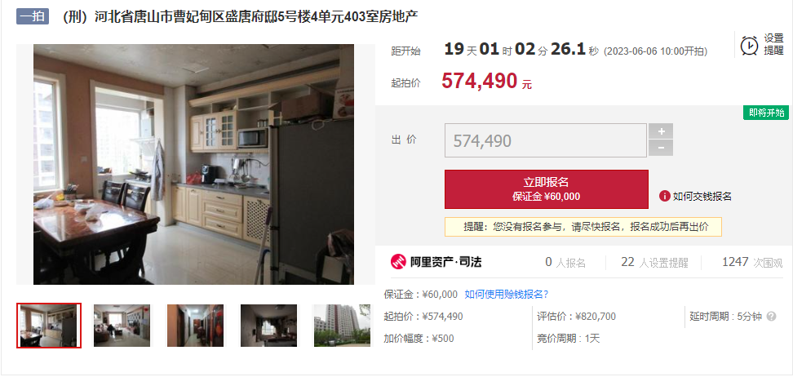Select the second living room thumbnail

(x=122, y=326)
